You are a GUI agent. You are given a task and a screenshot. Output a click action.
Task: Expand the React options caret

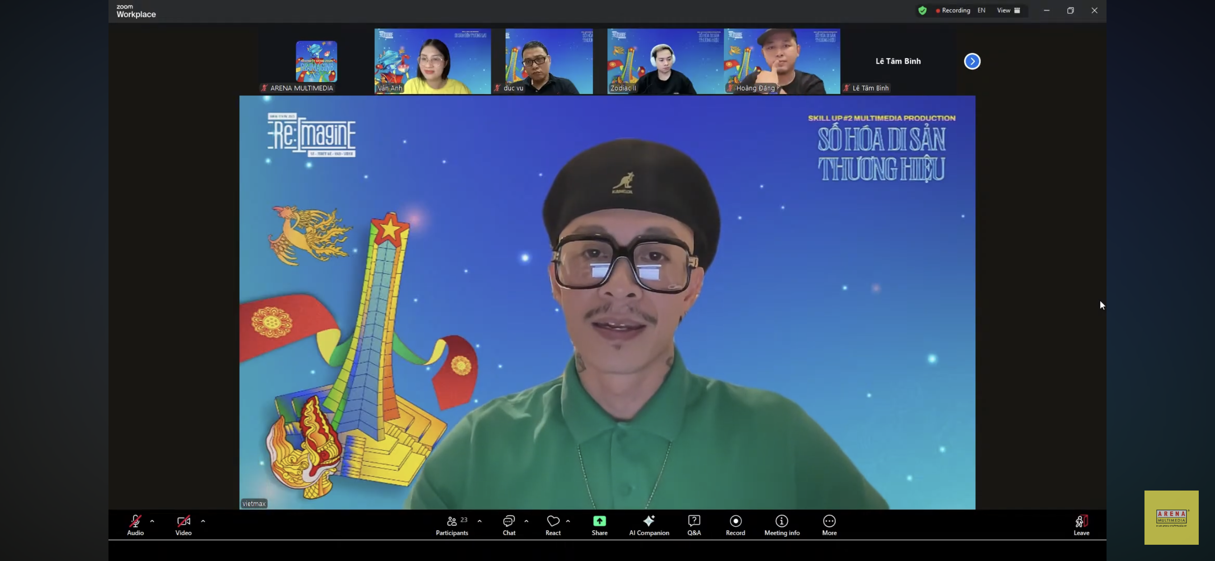point(568,521)
